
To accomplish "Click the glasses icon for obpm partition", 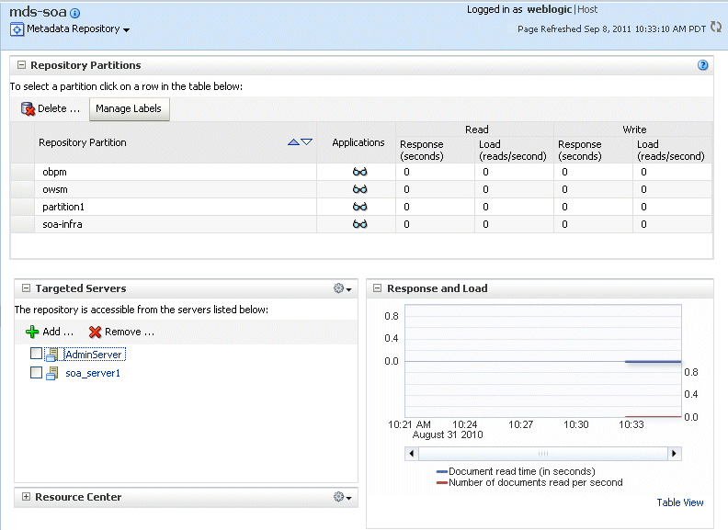I will [359, 172].
